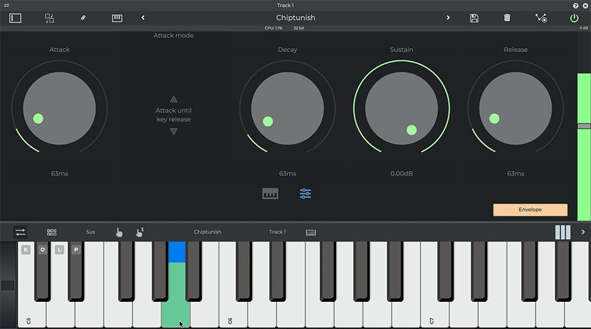Toggle the green power button
591x329 pixels.
click(x=574, y=18)
